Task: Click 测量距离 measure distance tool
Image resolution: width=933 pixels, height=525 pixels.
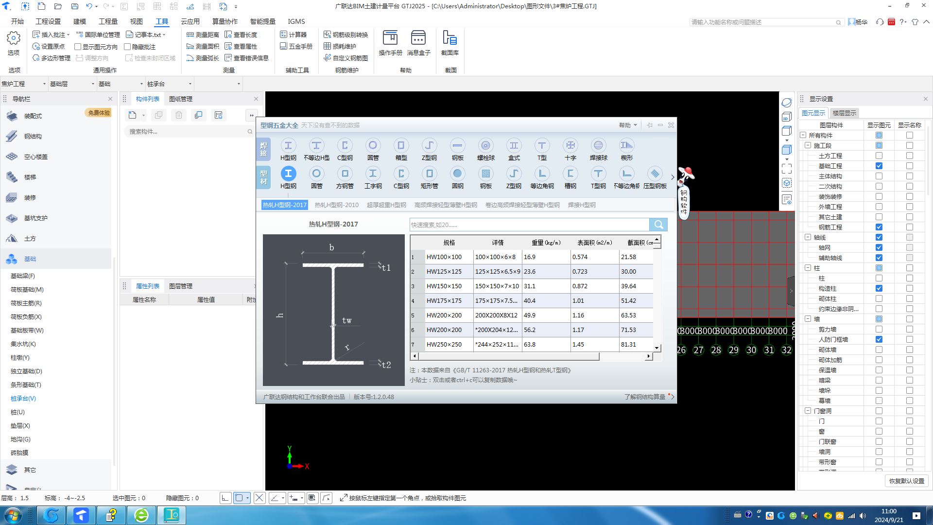Action: (x=203, y=35)
